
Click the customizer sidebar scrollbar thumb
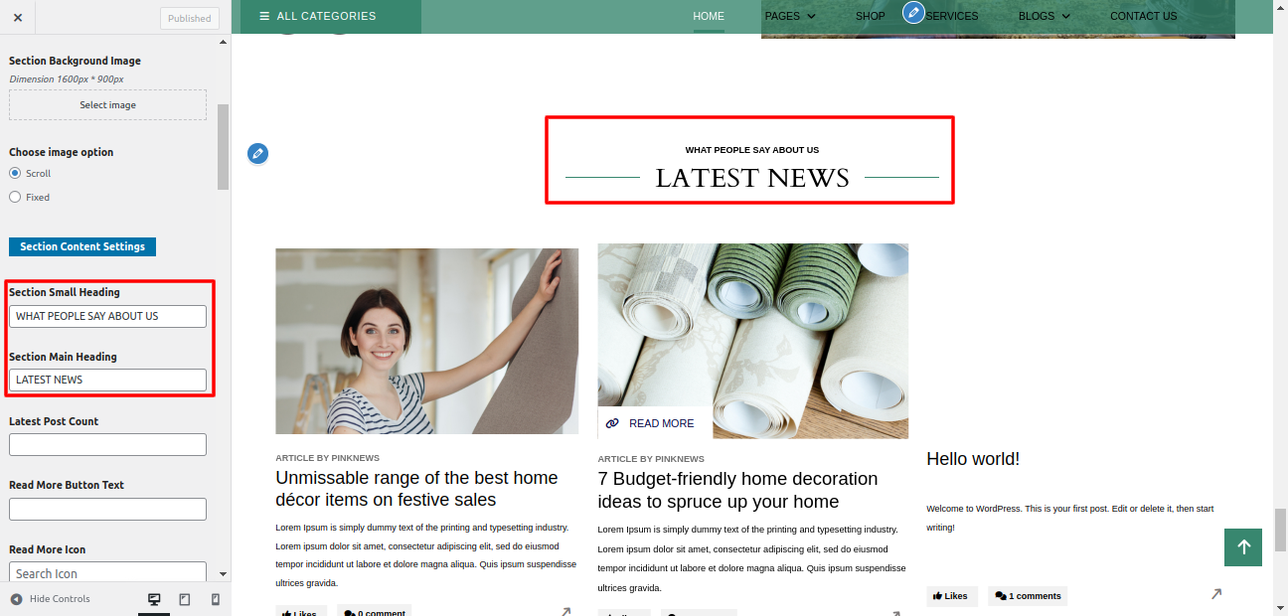[223, 146]
